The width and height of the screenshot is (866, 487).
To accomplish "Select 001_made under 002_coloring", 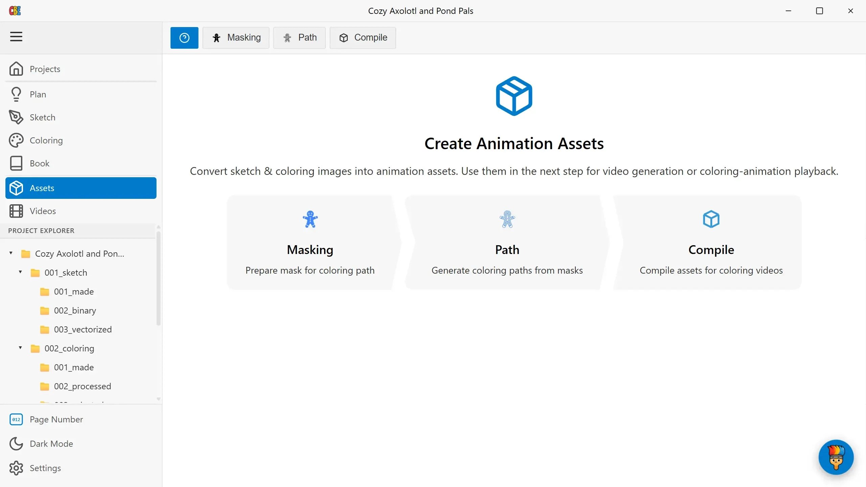I will tap(74, 367).
